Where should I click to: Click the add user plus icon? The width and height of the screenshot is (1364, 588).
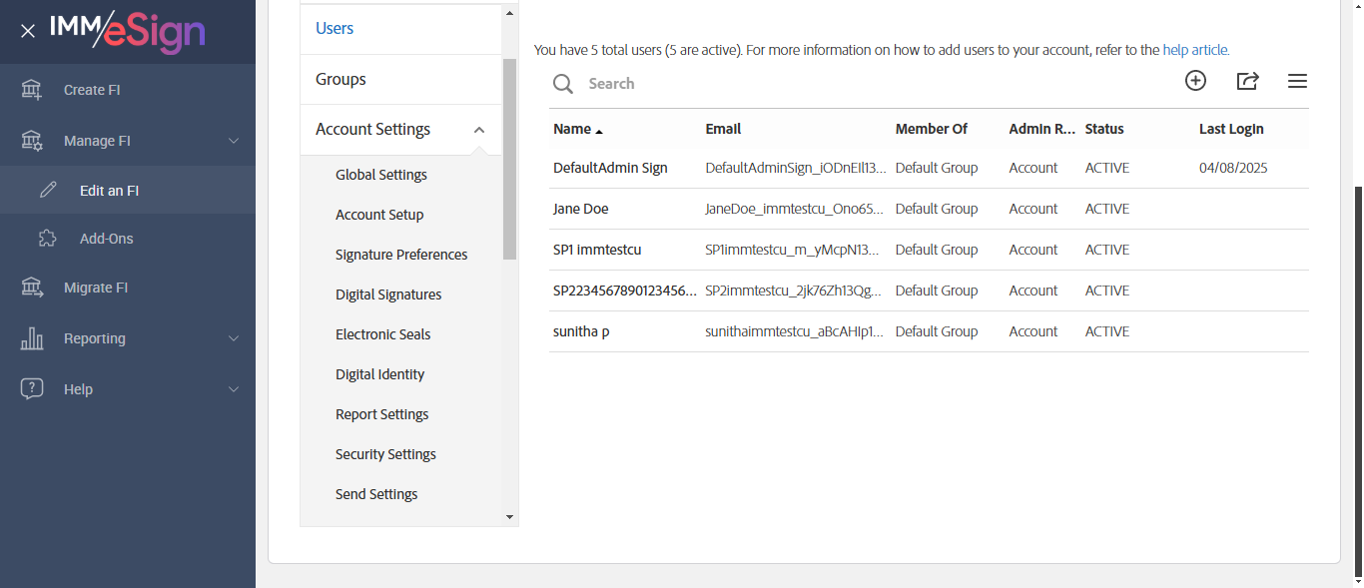click(1195, 81)
